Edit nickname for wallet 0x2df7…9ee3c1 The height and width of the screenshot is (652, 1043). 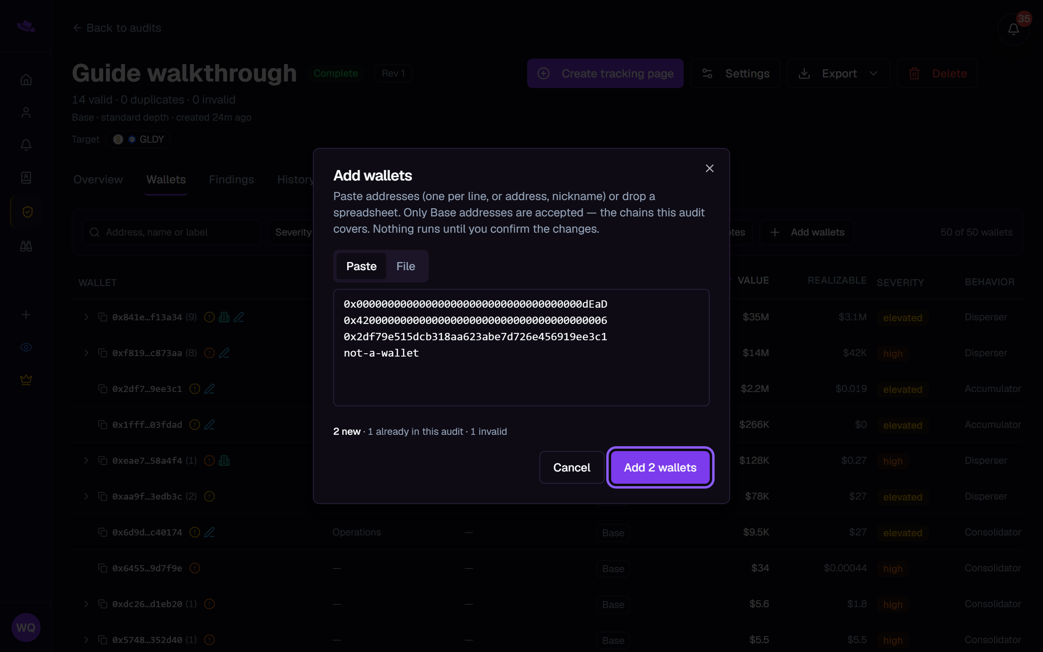coord(209,388)
